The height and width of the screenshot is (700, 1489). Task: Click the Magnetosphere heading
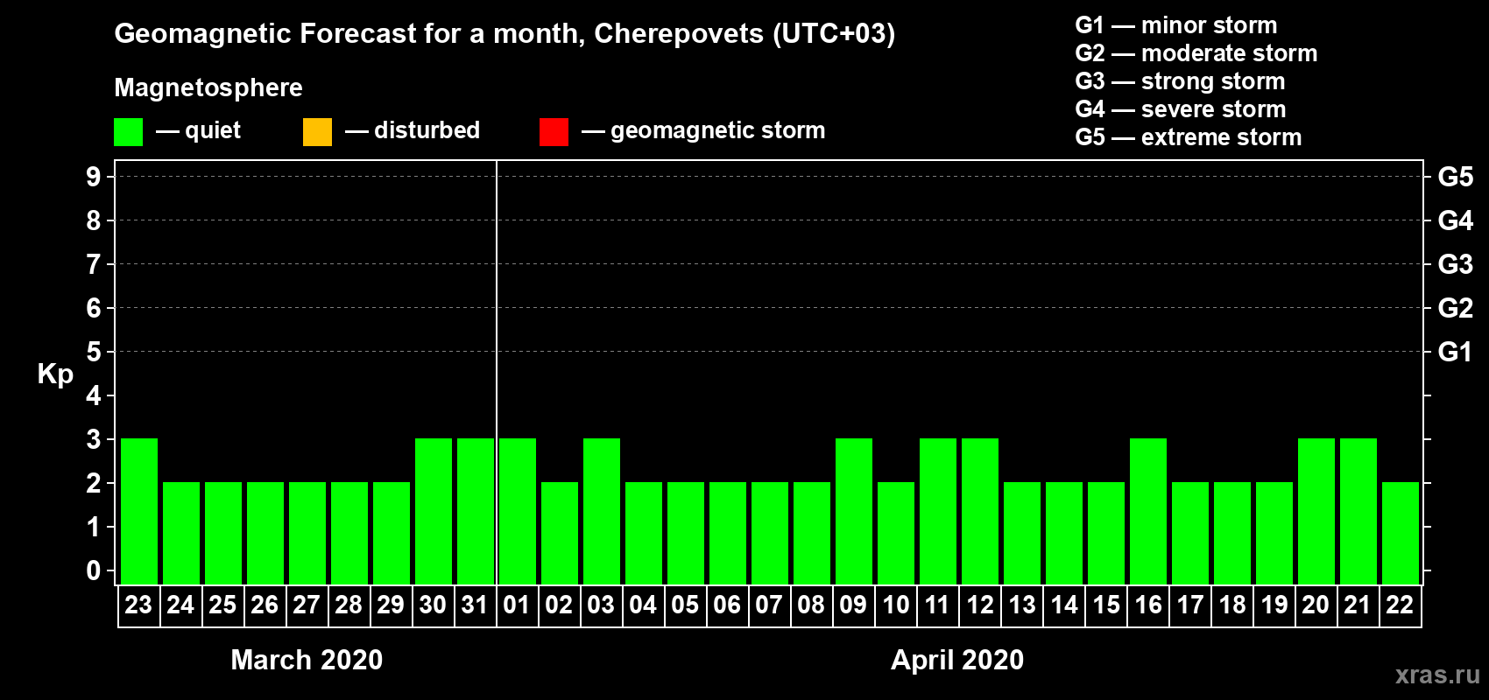click(x=208, y=87)
